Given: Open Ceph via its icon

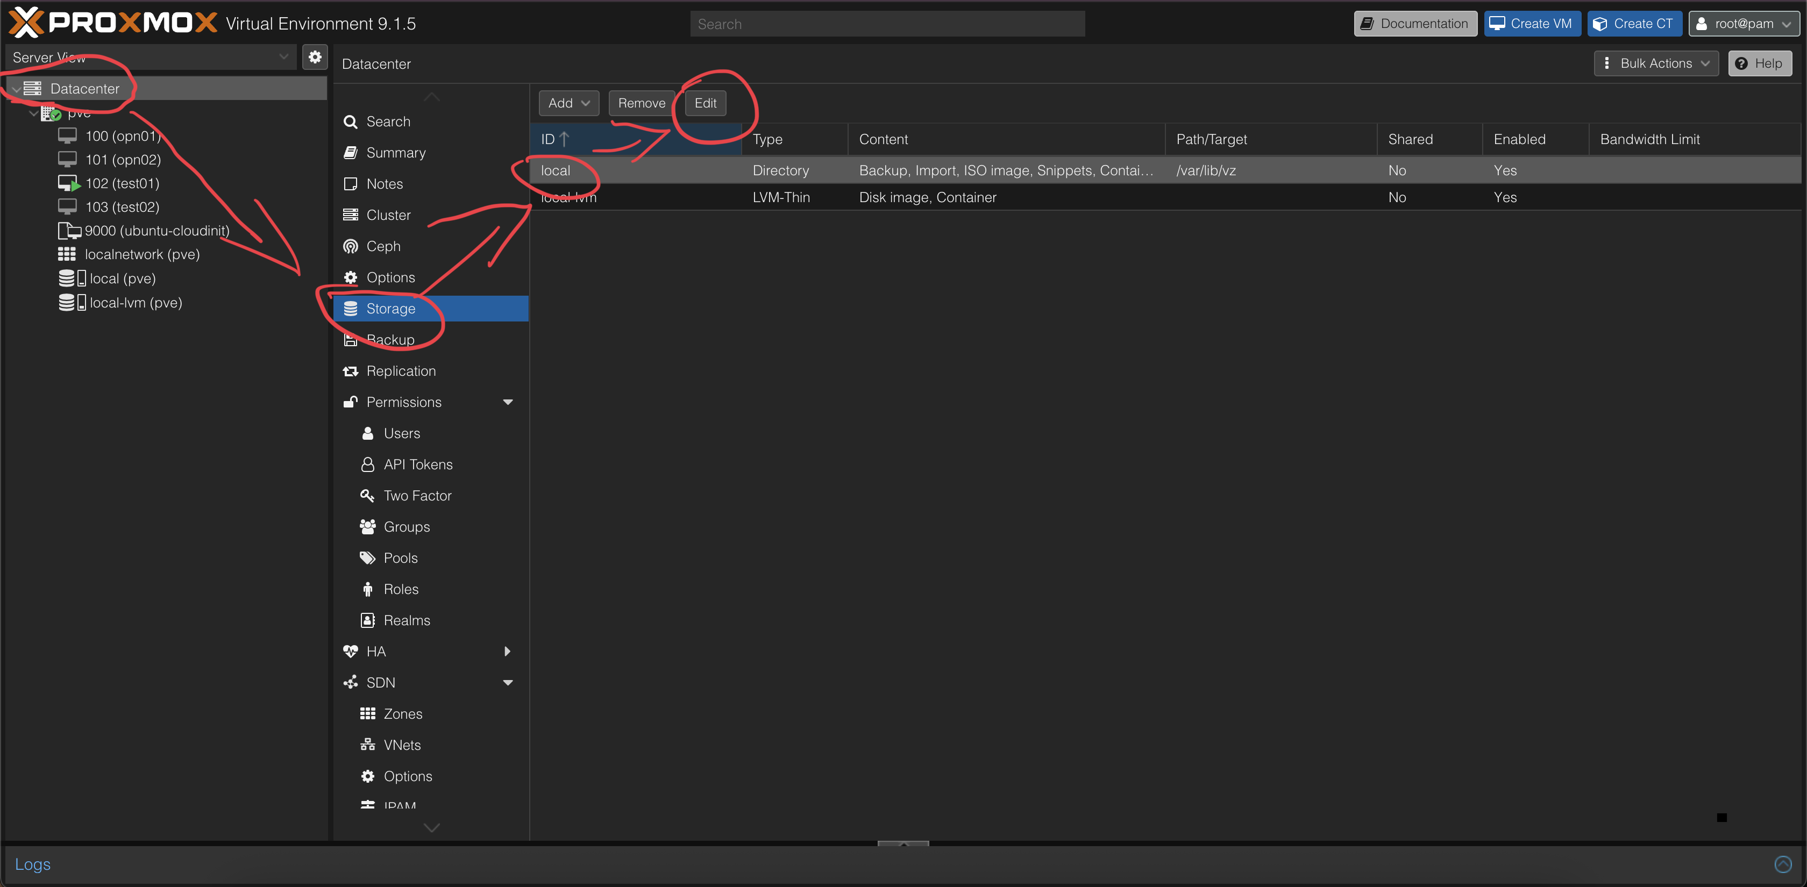Looking at the screenshot, I should (350, 246).
